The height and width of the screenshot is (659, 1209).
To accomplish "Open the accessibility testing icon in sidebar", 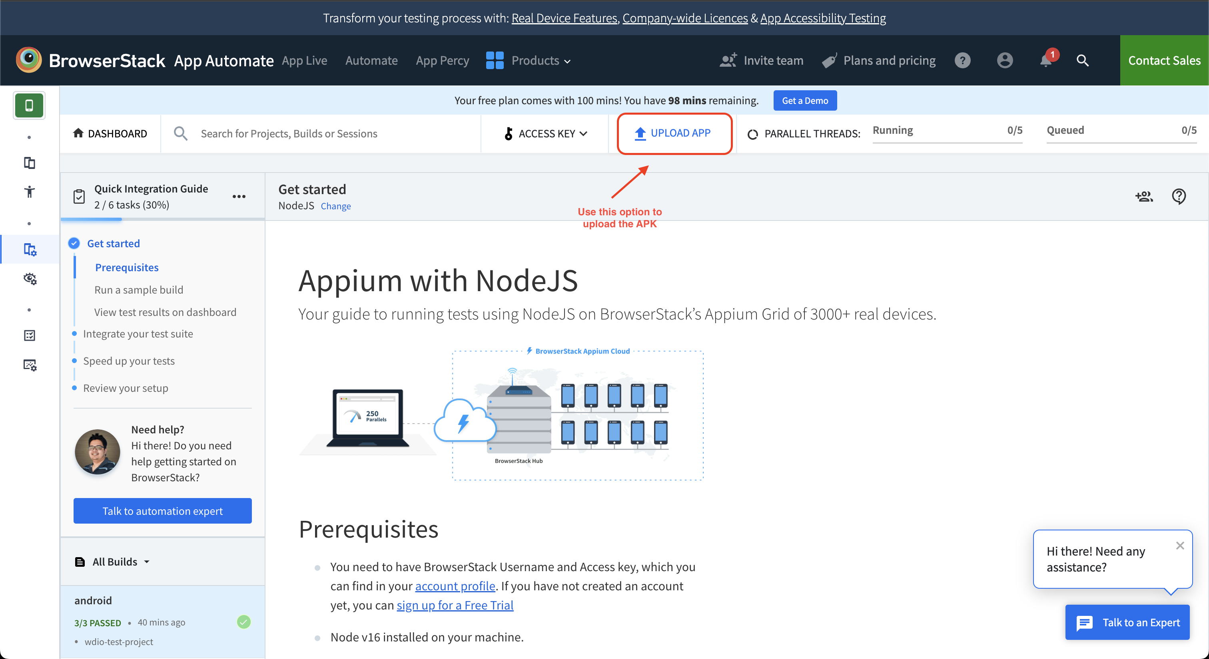I will point(29,192).
